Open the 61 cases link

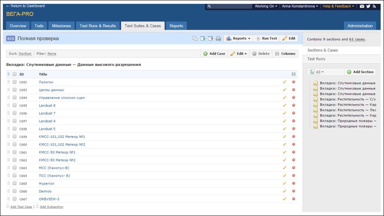[357, 39]
